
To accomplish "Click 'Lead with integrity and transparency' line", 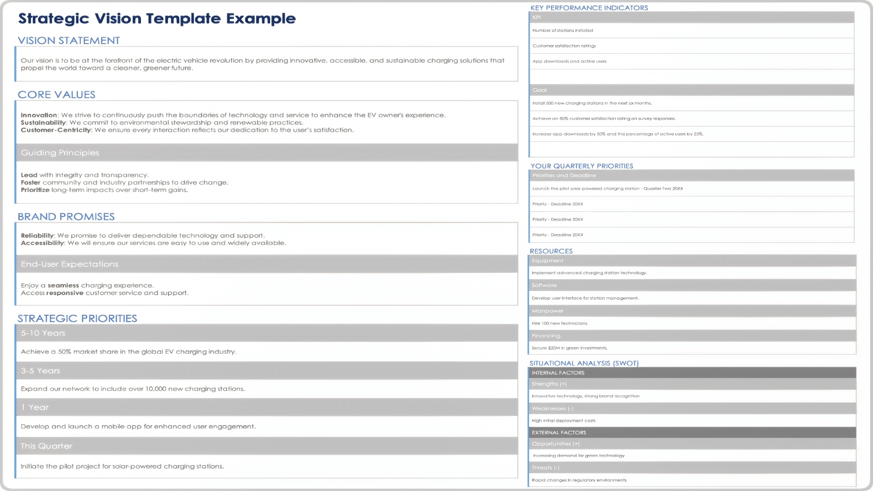I will tap(85, 175).
